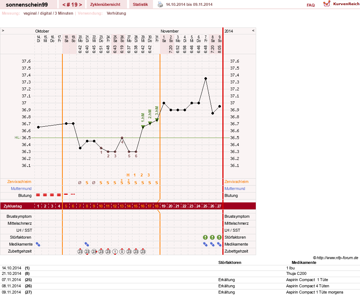Click the 'Verhütung' usage text
Viewport: 360px width, 306px height.
(116, 13)
